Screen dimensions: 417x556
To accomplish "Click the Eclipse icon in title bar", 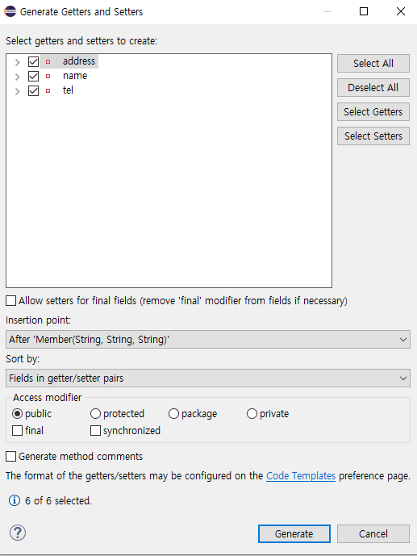I will [x=10, y=11].
